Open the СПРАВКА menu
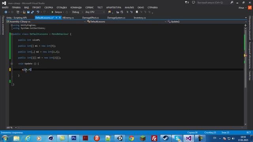 pyautogui.click(x=153, y=7)
